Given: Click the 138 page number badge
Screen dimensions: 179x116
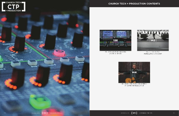Looking at the screenshot, I should tap(115, 40).
